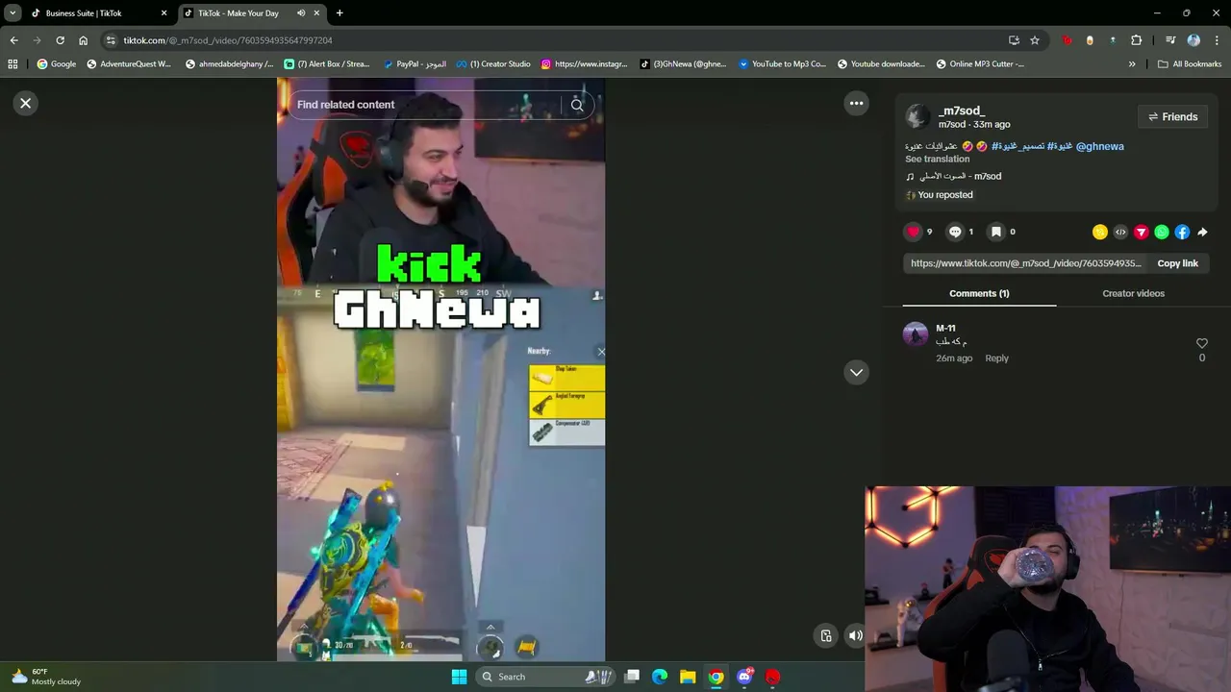View site information icon in address bar

point(111,40)
